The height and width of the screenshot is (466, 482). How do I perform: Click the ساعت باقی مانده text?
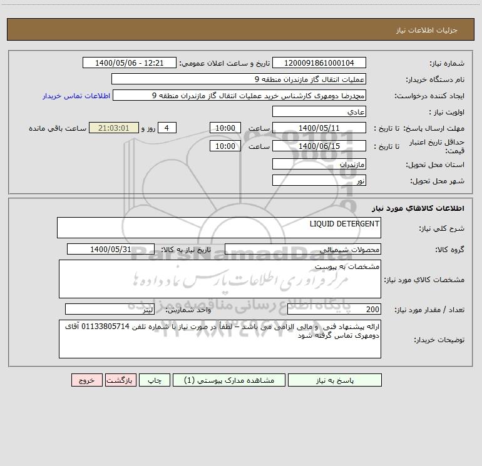(58, 128)
